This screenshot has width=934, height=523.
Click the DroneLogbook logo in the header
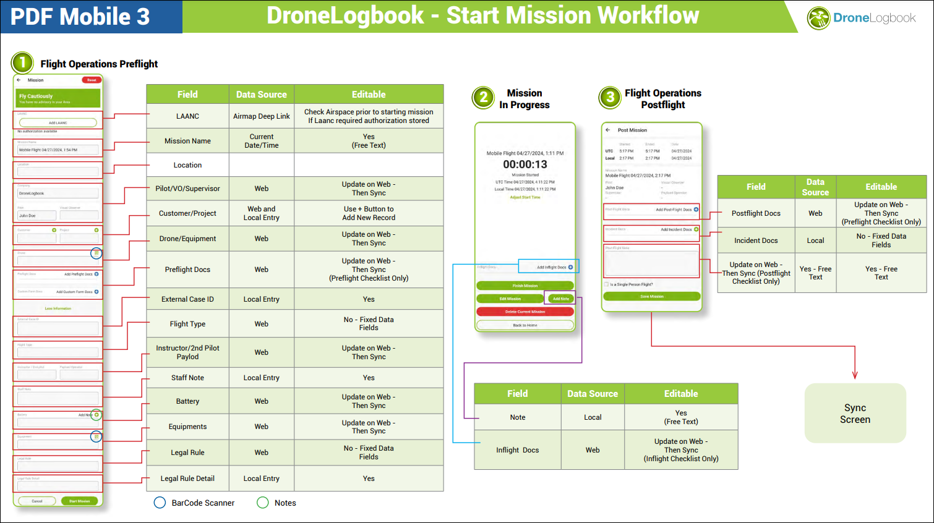(862, 18)
